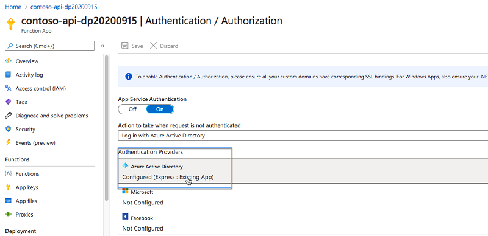Click the Save button label
This screenshot has width=488, height=236.
[x=137, y=46]
